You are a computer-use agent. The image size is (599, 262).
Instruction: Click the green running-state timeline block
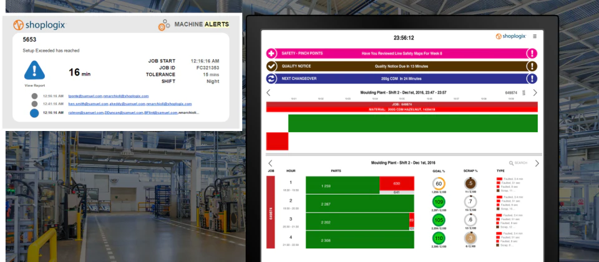point(412,123)
